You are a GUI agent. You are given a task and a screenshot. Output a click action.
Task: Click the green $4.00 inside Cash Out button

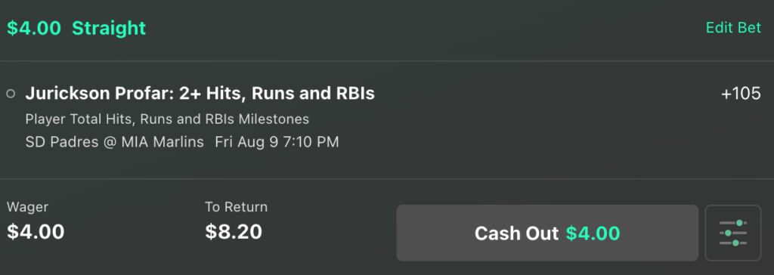[x=593, y=233]
